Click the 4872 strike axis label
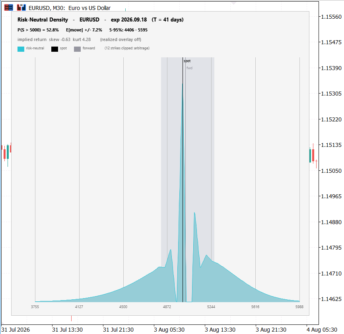 click(167, 307)
